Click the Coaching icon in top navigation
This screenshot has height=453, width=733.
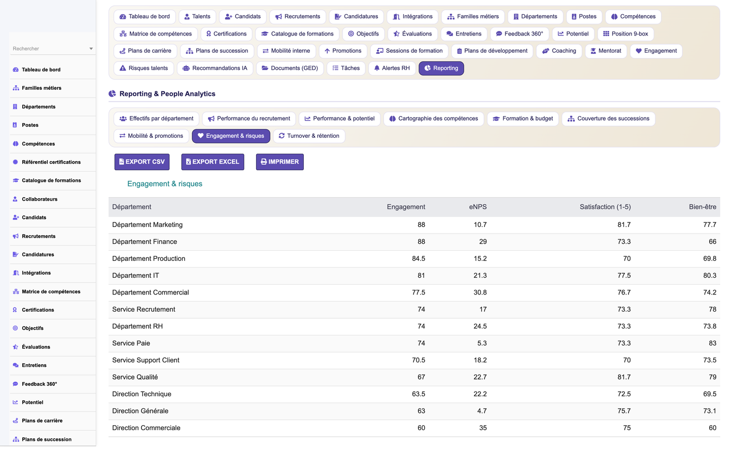point(546,51)
